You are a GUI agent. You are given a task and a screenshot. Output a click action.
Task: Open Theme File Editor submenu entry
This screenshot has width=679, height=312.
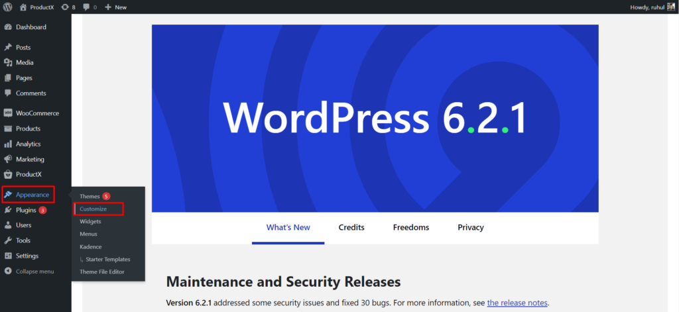(101, 272)
